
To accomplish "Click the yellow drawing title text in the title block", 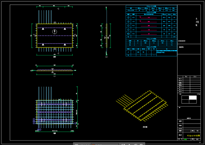I will (193, 135).
